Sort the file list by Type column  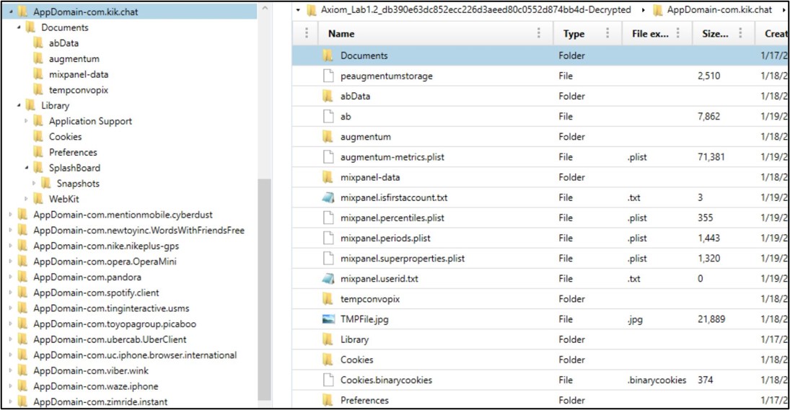pos(574,33)
